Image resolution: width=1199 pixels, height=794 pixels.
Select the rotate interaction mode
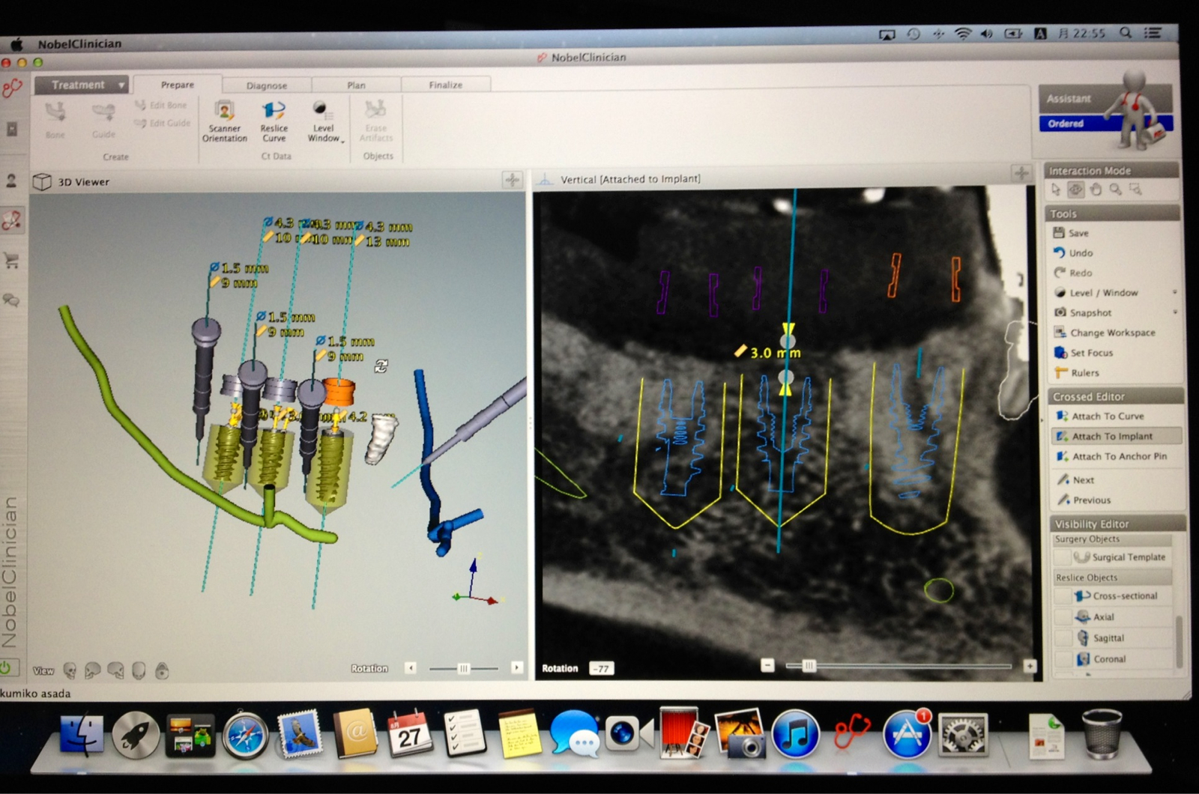point(1075,190)
